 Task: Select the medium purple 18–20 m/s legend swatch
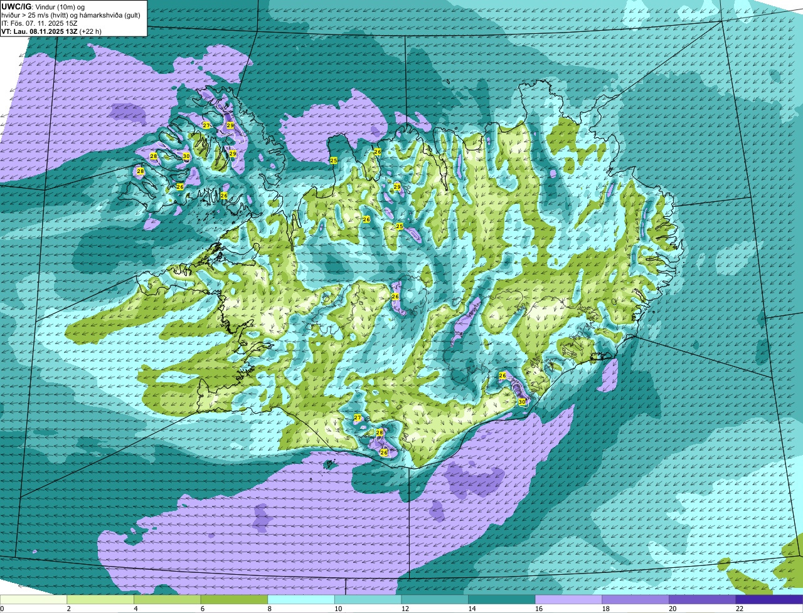coord(635,599)
